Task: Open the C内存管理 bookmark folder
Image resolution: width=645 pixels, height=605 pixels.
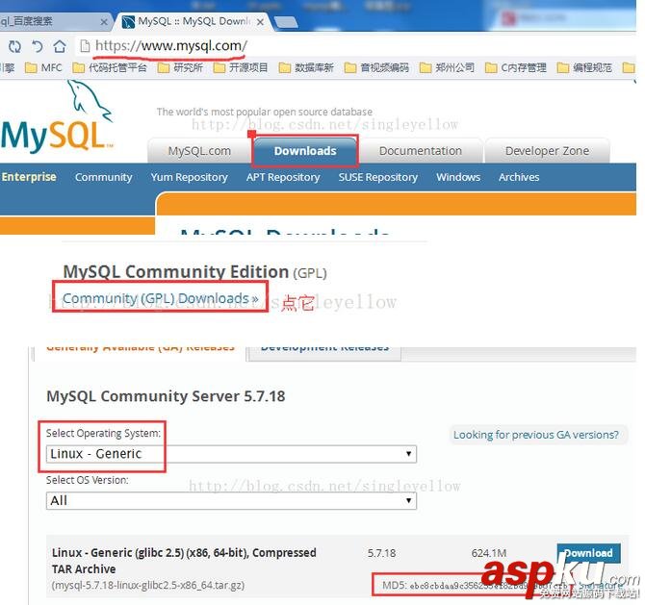Action: pos(515,67)
